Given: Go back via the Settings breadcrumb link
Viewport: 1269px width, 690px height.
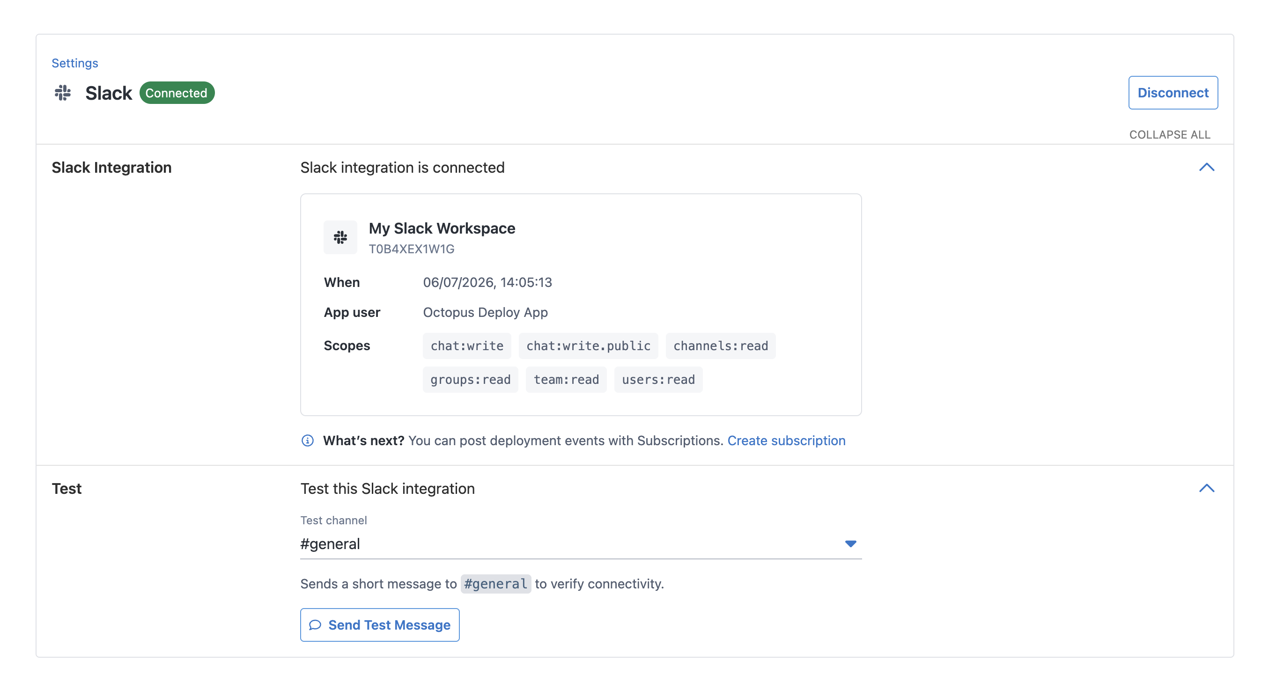Looking at the screenshot, I should point(75,63).
